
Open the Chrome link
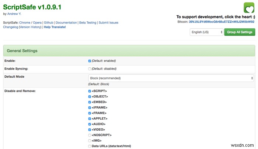(x=25, y=22)
